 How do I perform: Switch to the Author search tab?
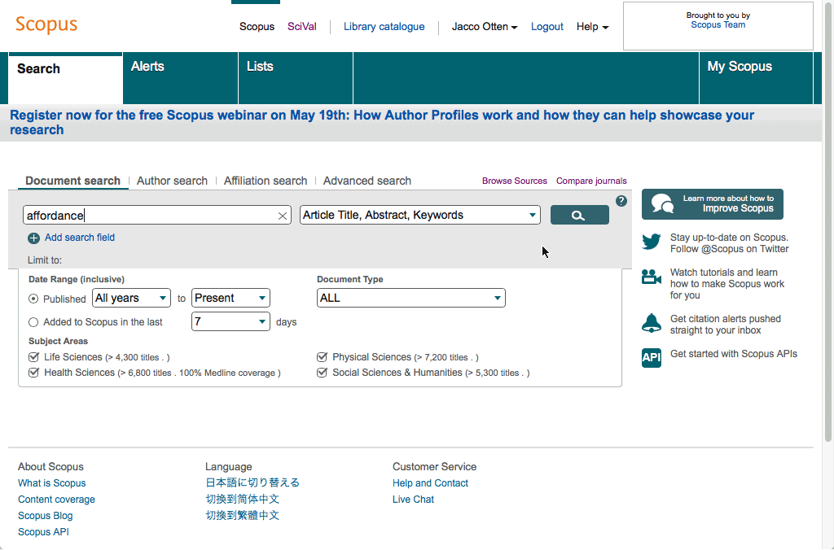click(172, 181)
